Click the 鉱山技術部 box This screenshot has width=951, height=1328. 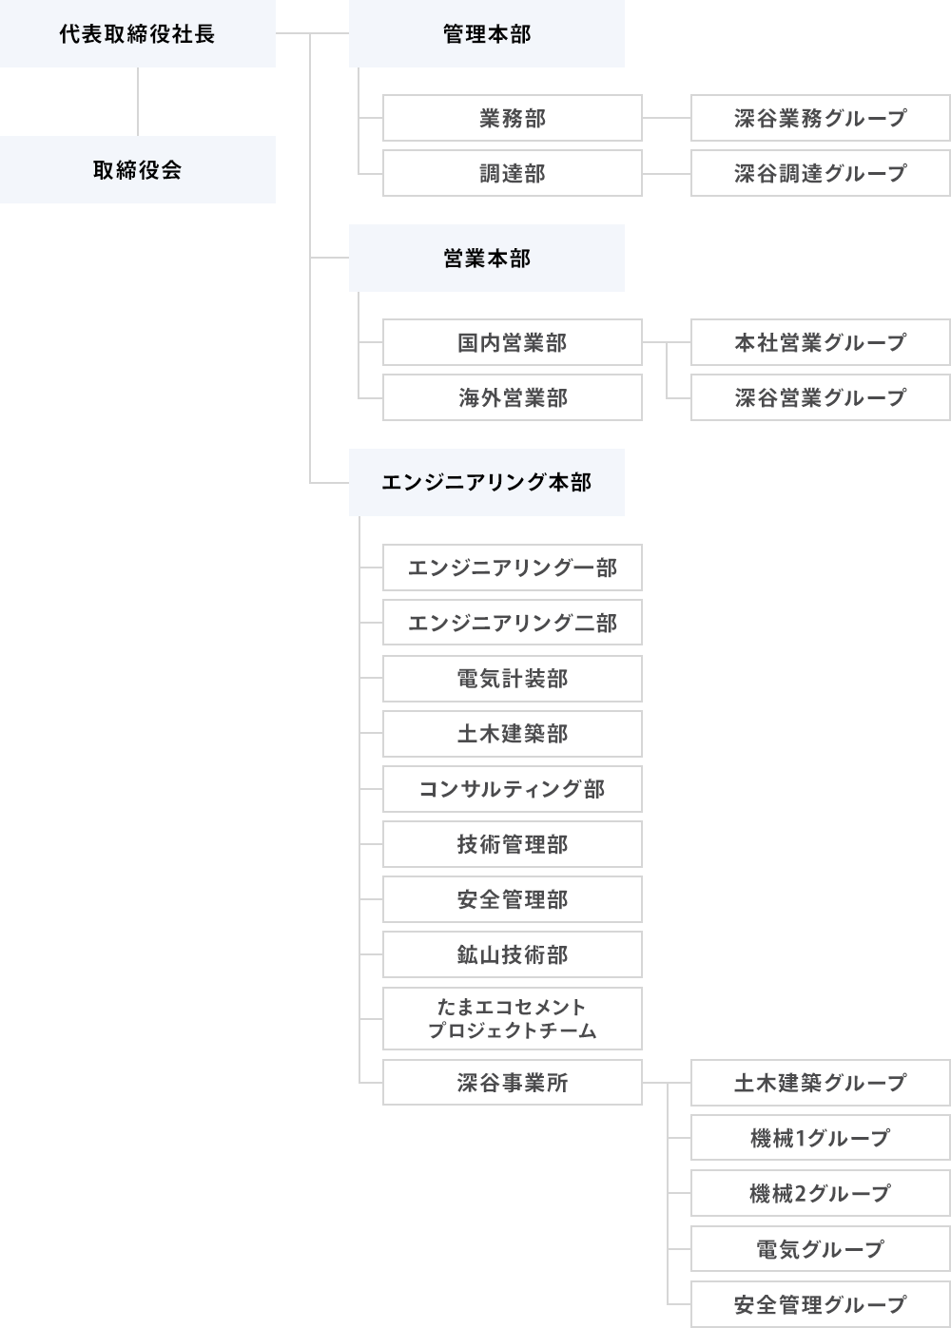pyautogui.click(x=512, y=954)
